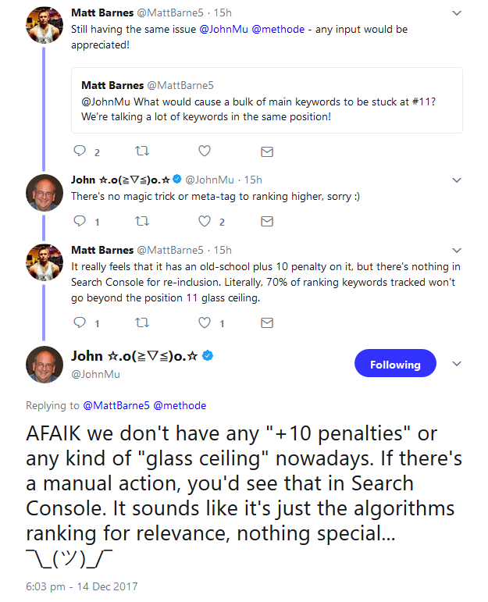Open John's large profile picture

pyautogui.click(x=45, y=365)
